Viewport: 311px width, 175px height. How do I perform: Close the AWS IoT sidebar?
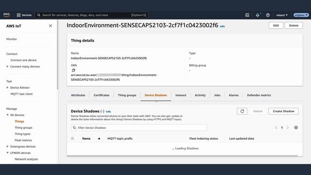[x=51, y=26]
